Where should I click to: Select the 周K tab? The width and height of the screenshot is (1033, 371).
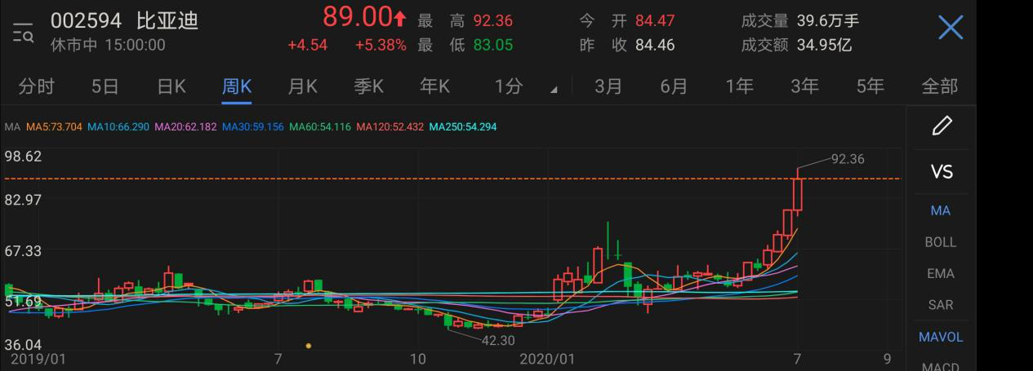237,86
